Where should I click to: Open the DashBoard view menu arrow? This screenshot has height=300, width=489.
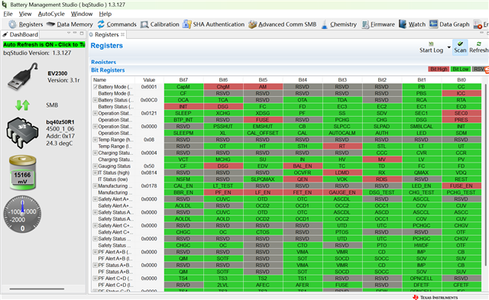[x=69, y=33]
